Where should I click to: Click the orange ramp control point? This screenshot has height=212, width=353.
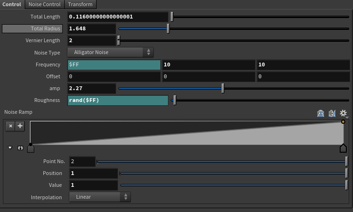343,122
